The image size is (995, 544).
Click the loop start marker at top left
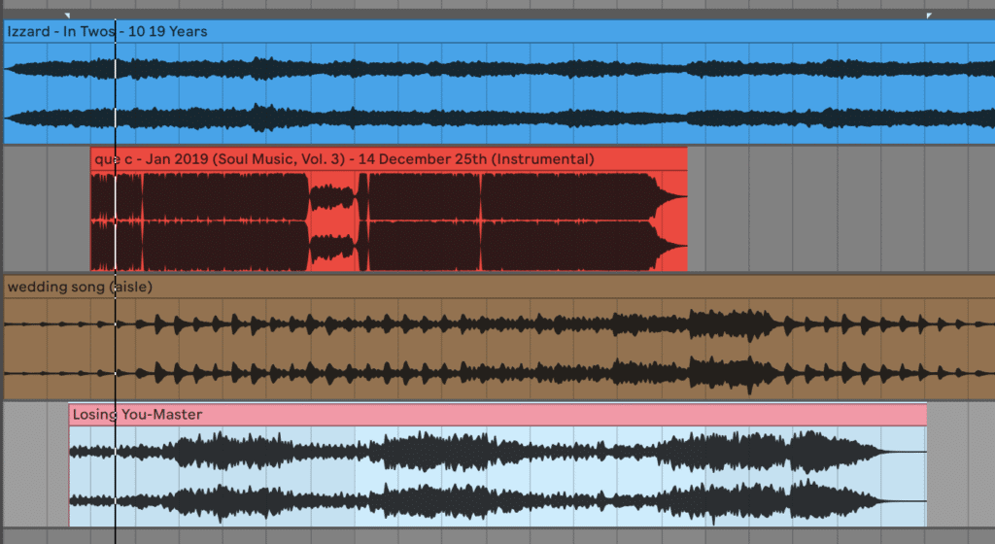67,16
